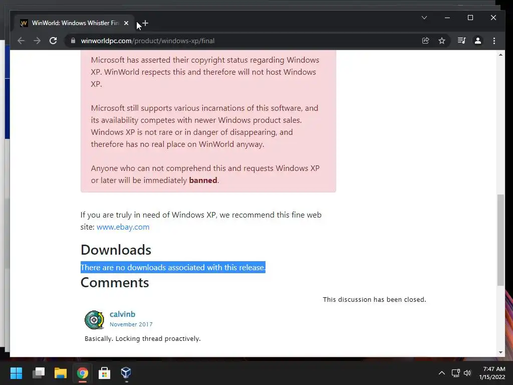Minimize the Chrome window
This screenshot has width=513, height=385.
pyautogui.click(x=447, y=18)
